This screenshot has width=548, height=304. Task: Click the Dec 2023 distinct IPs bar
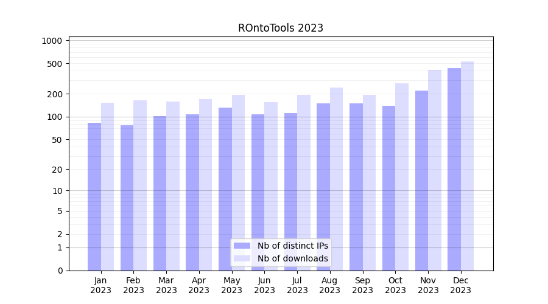[454, 169]
